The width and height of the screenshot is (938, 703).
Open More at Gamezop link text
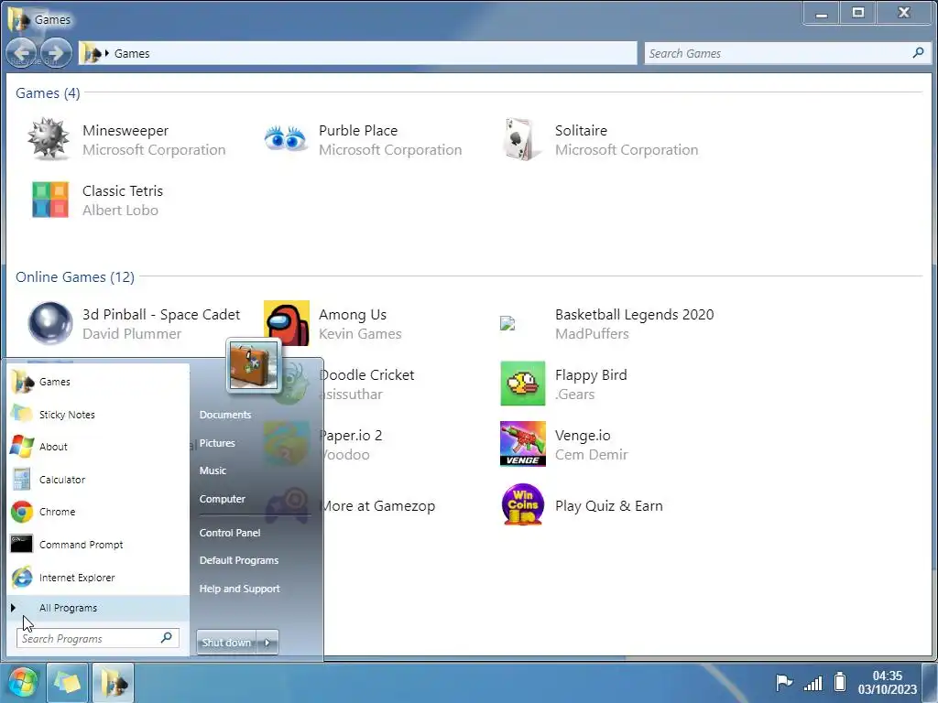tap(377, 505)
